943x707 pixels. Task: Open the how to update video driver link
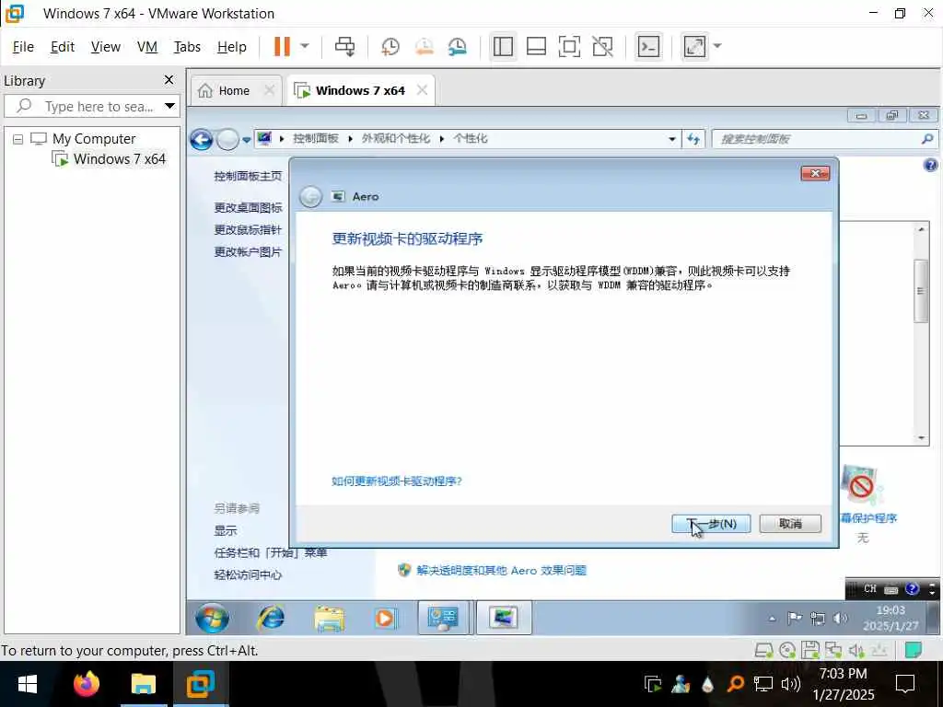pos(396,481)
